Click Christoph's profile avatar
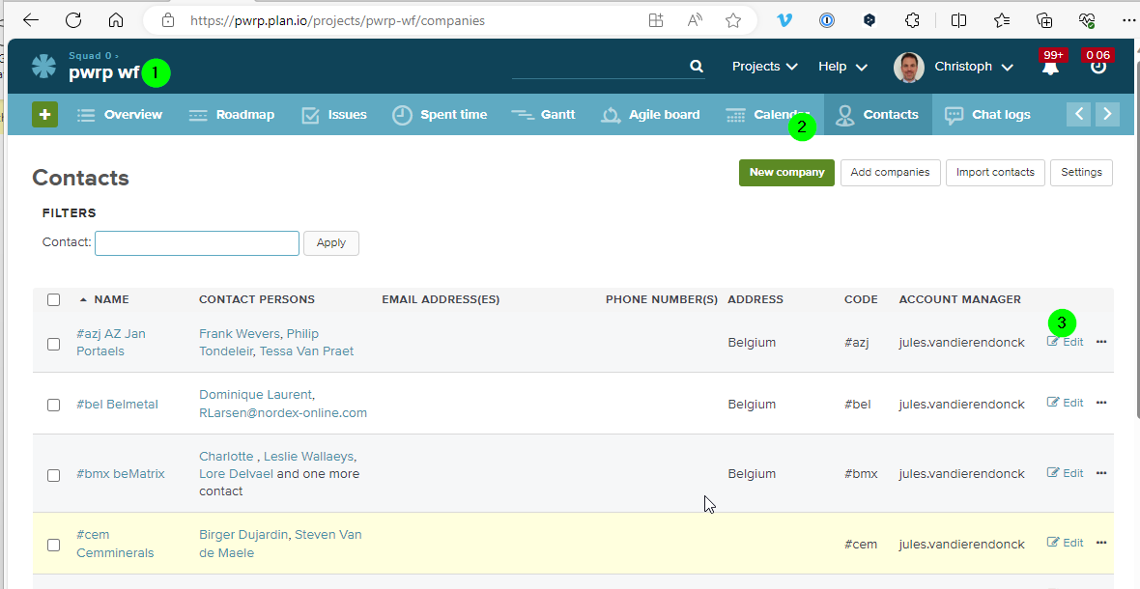This screenshot has width=1140, height=589. (x=909, y=67)
